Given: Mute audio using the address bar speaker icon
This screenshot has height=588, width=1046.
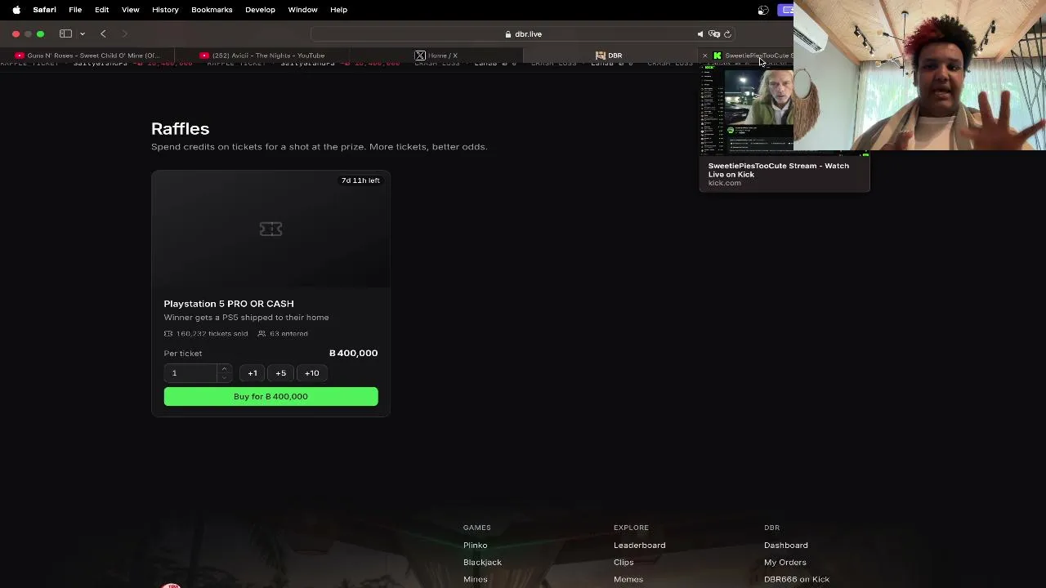Looking at the screenshot, I should 700,34.
